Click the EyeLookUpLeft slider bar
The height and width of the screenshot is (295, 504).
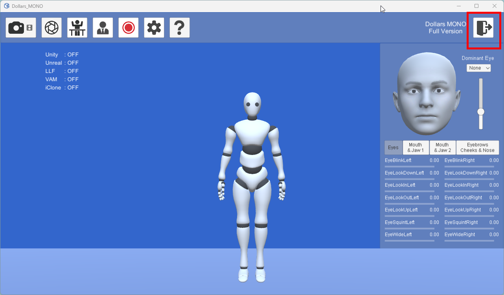coord(409,216)
